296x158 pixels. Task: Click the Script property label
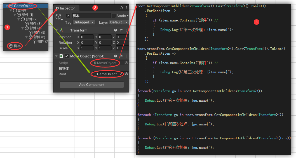point(63,63)
